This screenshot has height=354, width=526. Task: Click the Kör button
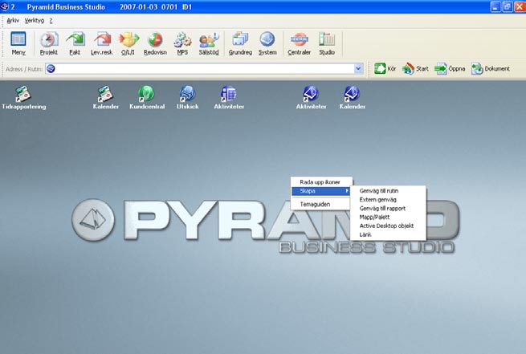tap(385, 69)
